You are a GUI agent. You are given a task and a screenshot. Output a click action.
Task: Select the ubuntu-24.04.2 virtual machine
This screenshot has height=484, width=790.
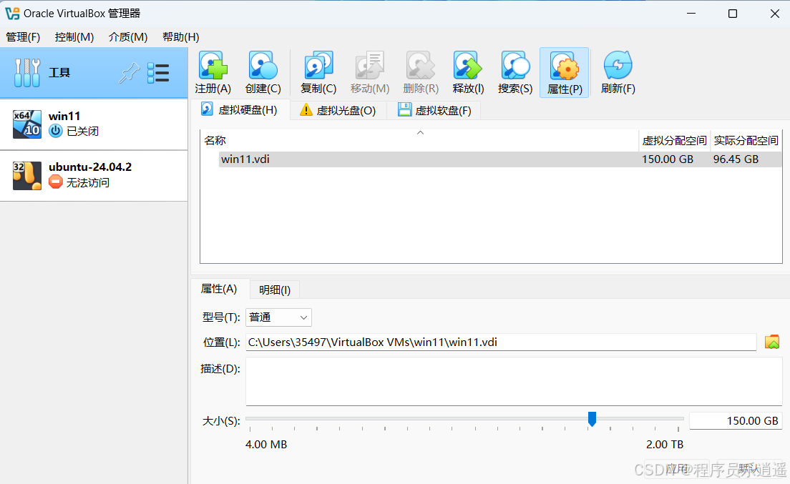[x=94, y=175]
